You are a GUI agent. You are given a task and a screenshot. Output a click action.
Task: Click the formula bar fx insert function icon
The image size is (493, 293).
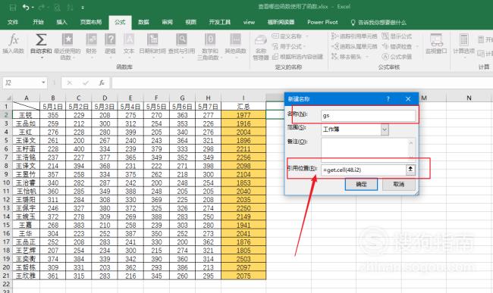point(102,83)
